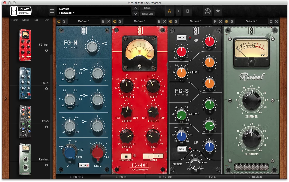Viewport: 289px width, 182px height.
Task: Bypass the FG-N module with its power button
Action: 59,21
